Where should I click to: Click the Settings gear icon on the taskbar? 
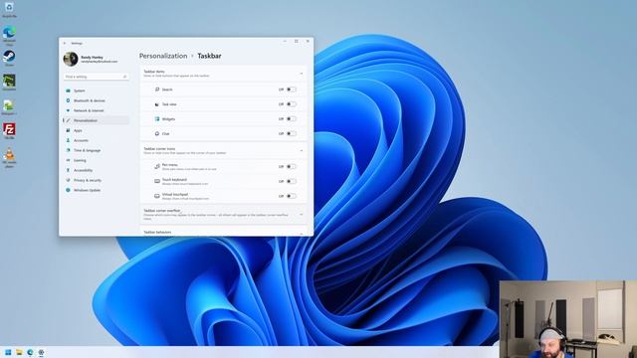click(41, 352)
